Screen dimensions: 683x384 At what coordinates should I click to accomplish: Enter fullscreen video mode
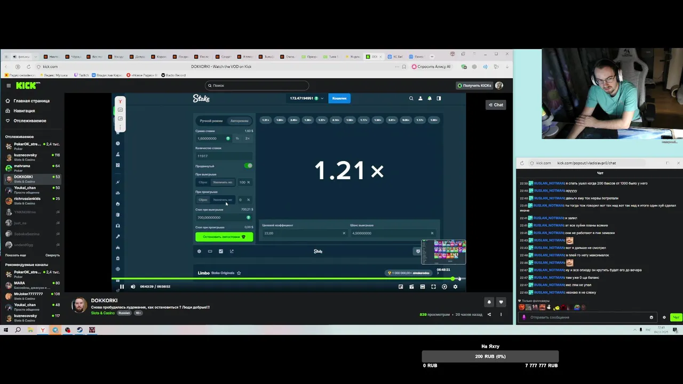tap(433, 287)
